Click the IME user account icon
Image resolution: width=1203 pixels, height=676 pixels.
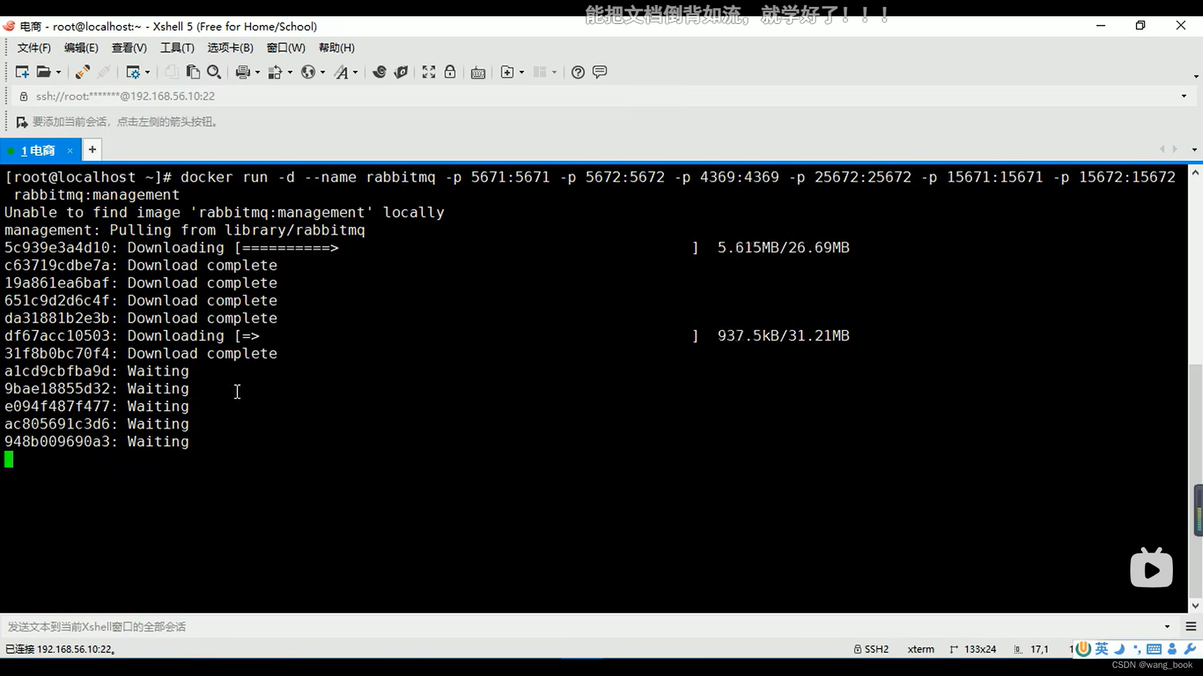(1172, 649)
